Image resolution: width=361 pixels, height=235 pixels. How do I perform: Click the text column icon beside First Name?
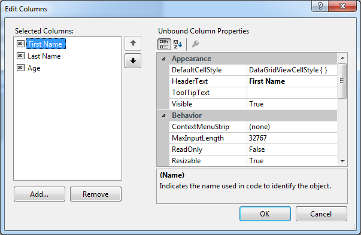click(x=20, y=44)
